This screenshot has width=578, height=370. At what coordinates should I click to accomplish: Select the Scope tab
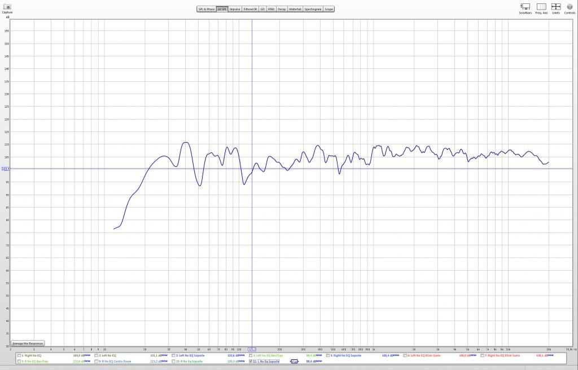coord(329,9)
